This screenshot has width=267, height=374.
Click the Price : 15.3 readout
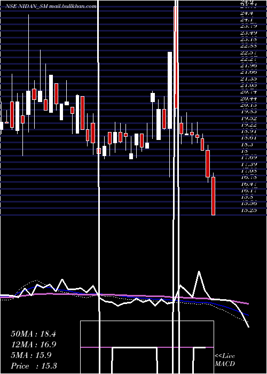point(34,366)
